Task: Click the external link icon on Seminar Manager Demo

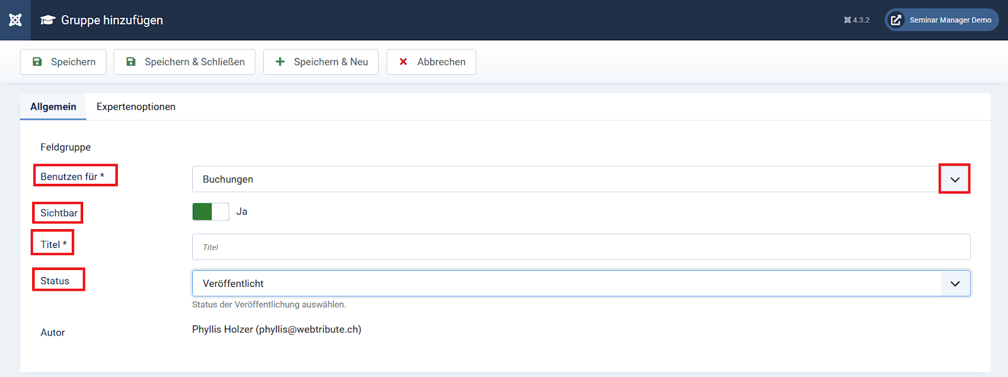Action: 896,20
